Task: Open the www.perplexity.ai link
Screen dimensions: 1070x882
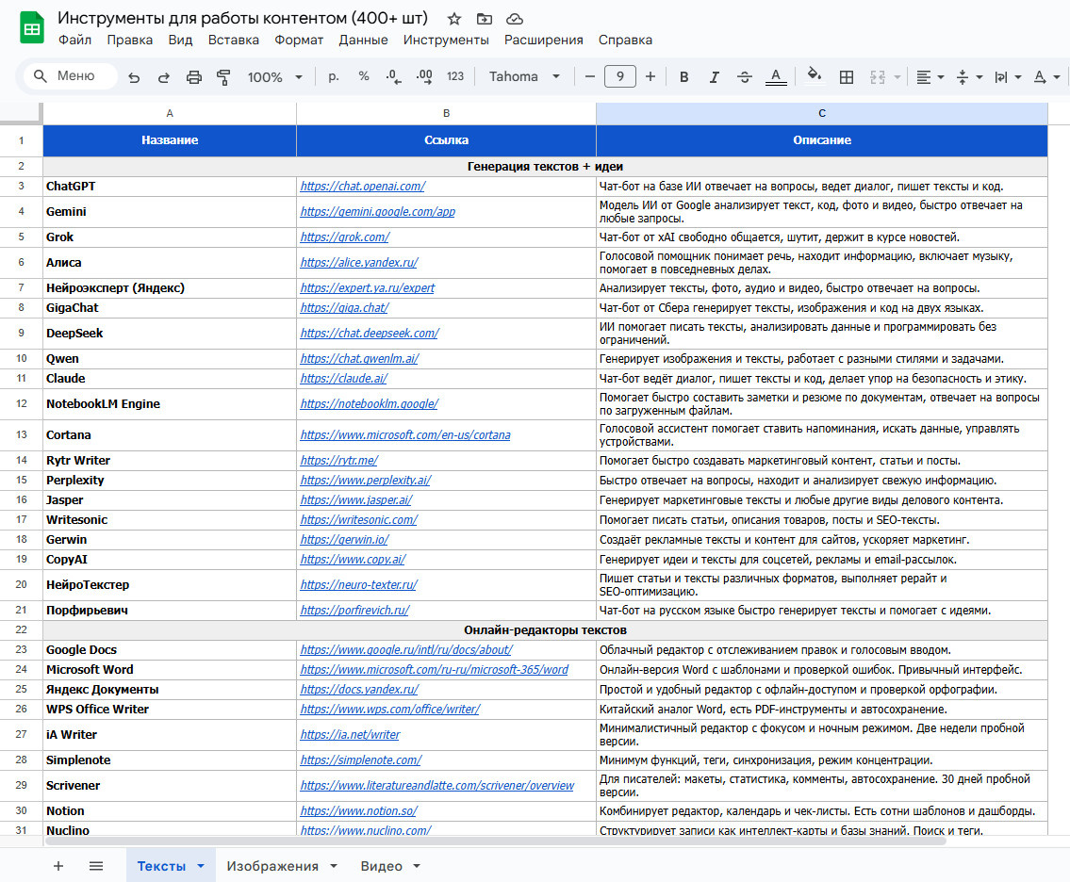Action: tap(365, 481)
